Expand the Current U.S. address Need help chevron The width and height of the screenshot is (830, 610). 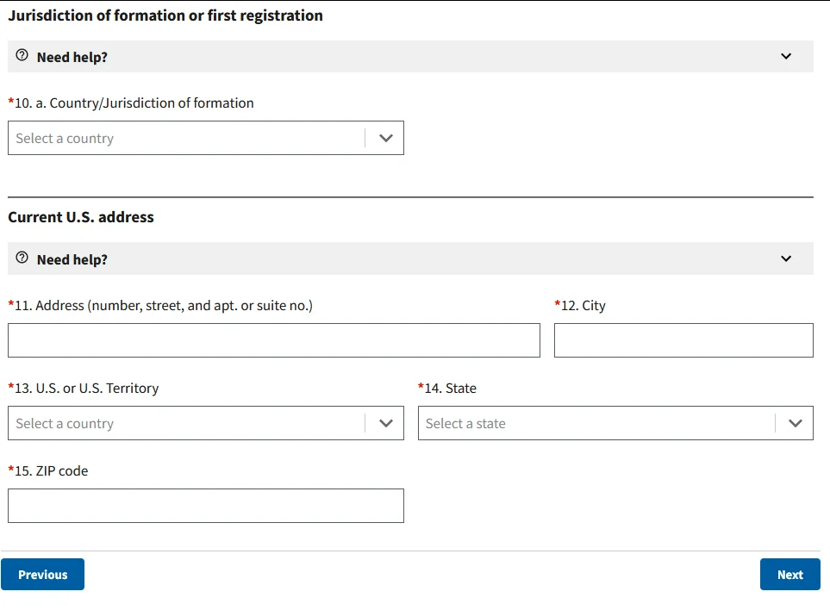click(x=786, y=258)
